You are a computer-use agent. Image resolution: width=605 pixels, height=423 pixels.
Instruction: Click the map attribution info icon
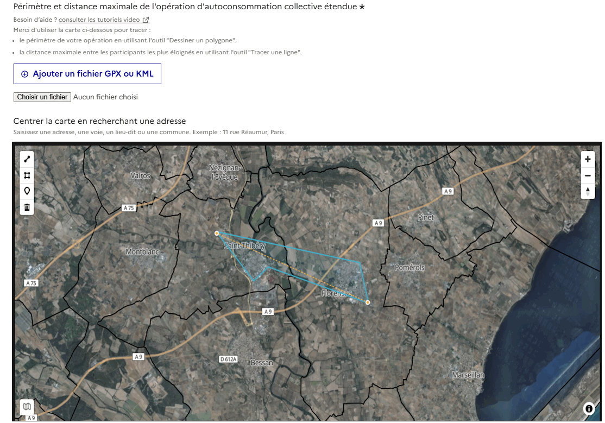(x=588, y=408)
